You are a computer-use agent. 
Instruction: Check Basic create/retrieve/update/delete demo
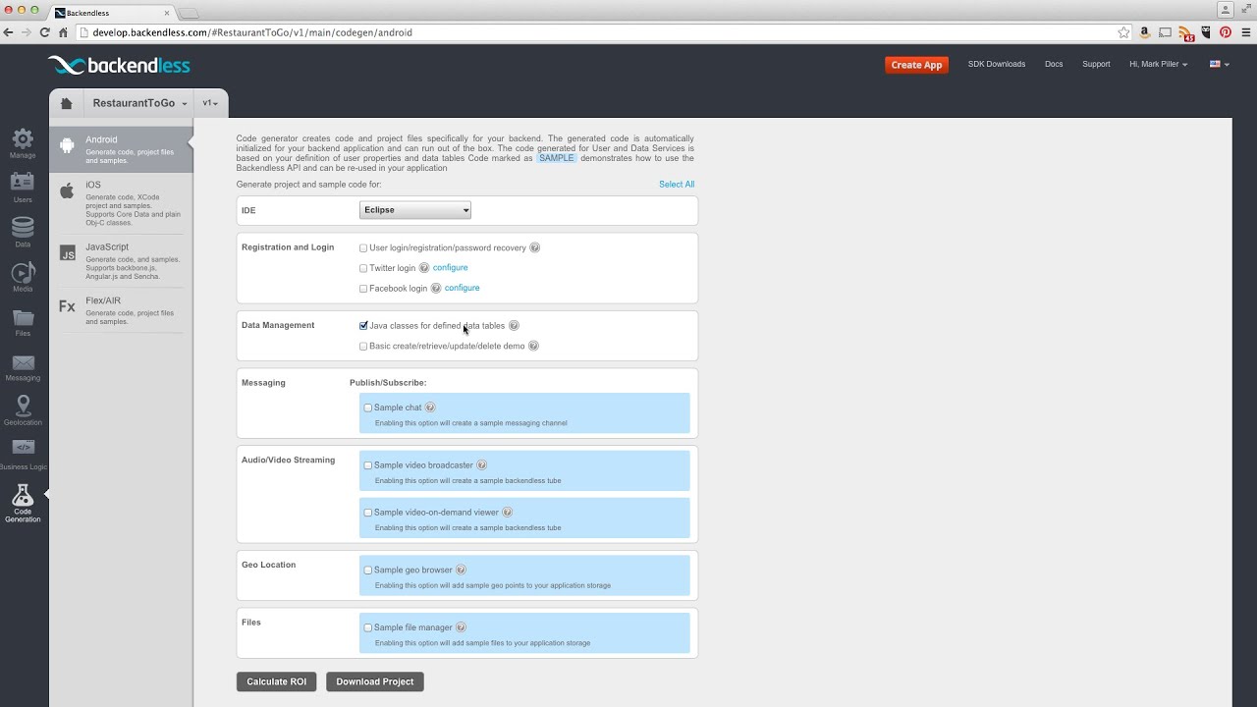363,347
